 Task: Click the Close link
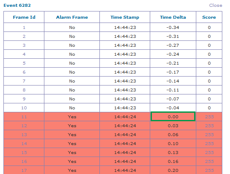click(215, 6)
